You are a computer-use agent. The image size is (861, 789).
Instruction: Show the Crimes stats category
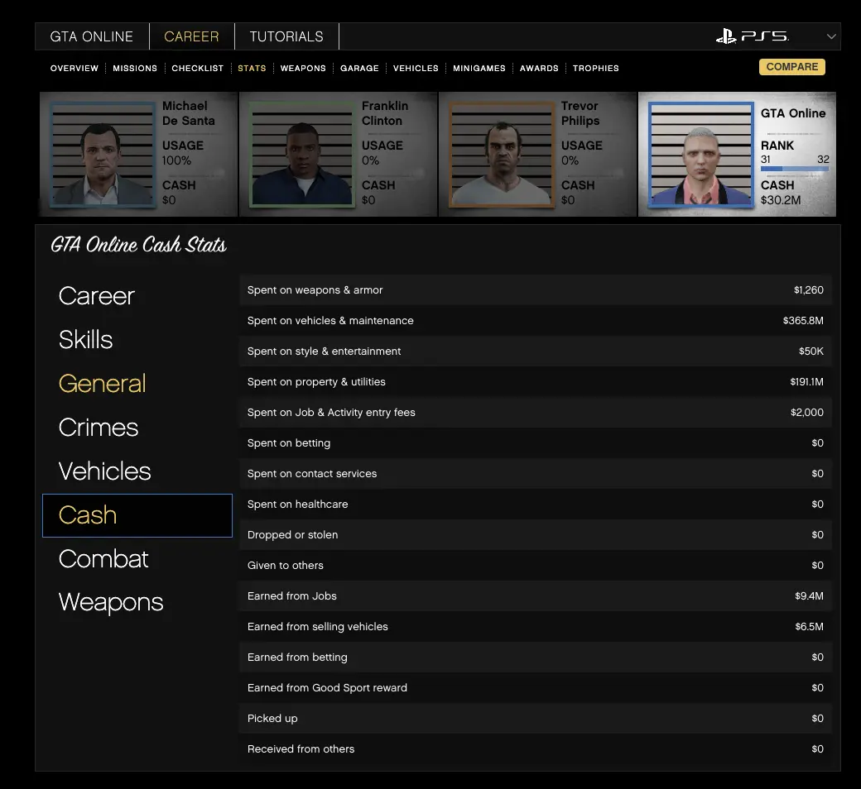tap(99, 427)
